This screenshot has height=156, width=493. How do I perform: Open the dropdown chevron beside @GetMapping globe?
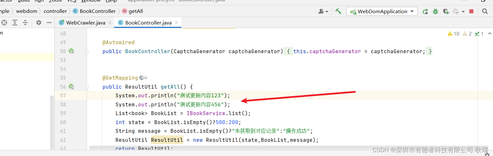pyautogui.click(x=146, y=78)
